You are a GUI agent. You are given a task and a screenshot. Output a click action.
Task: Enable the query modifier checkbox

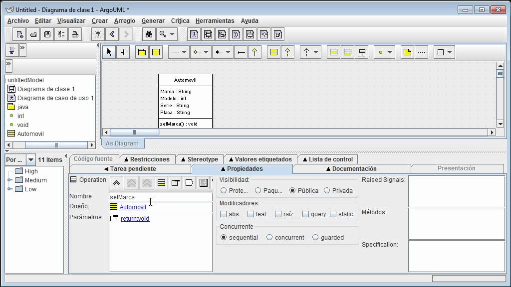pyautogui.click(x=305, y=214)
